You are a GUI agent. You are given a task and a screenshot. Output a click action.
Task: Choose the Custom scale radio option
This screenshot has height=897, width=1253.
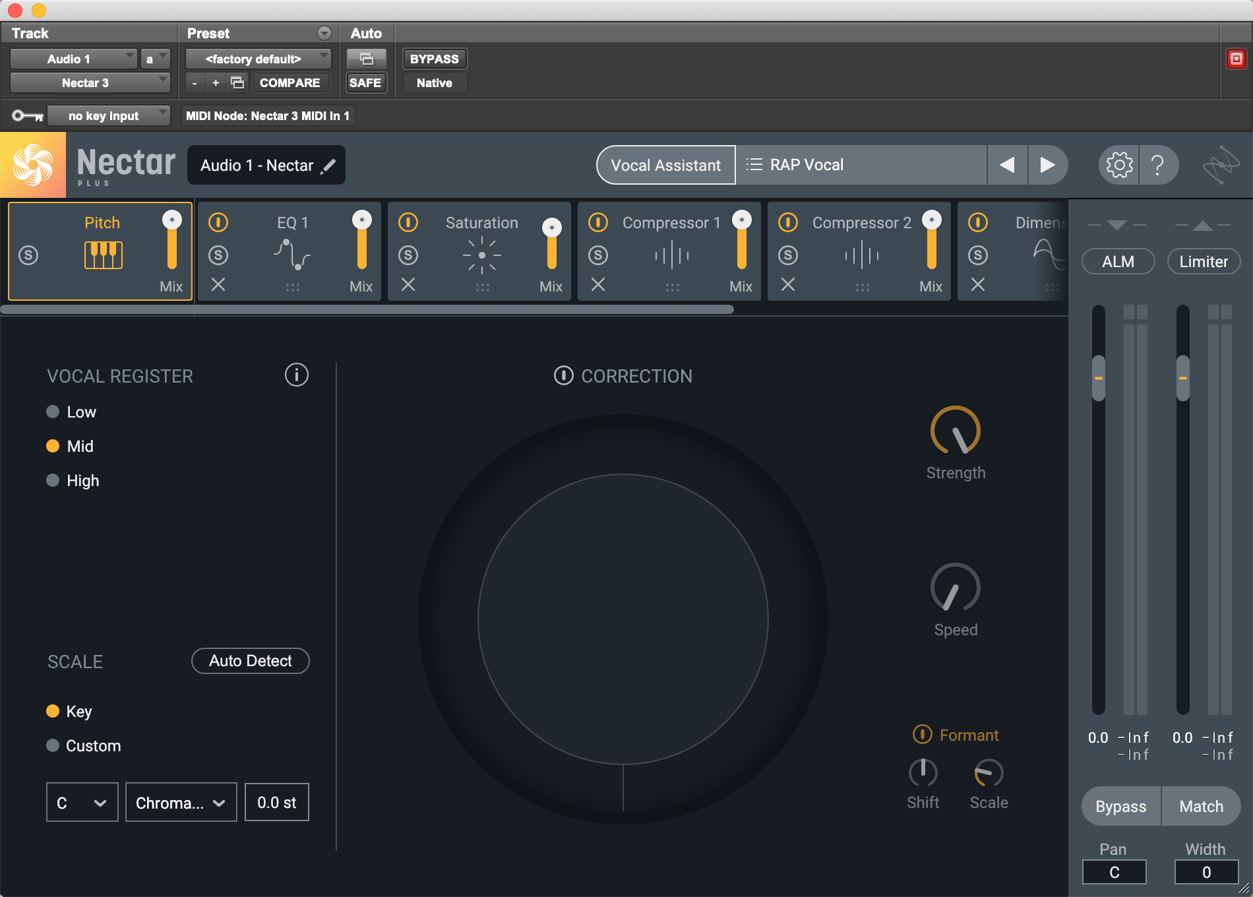tap(53, 746)
